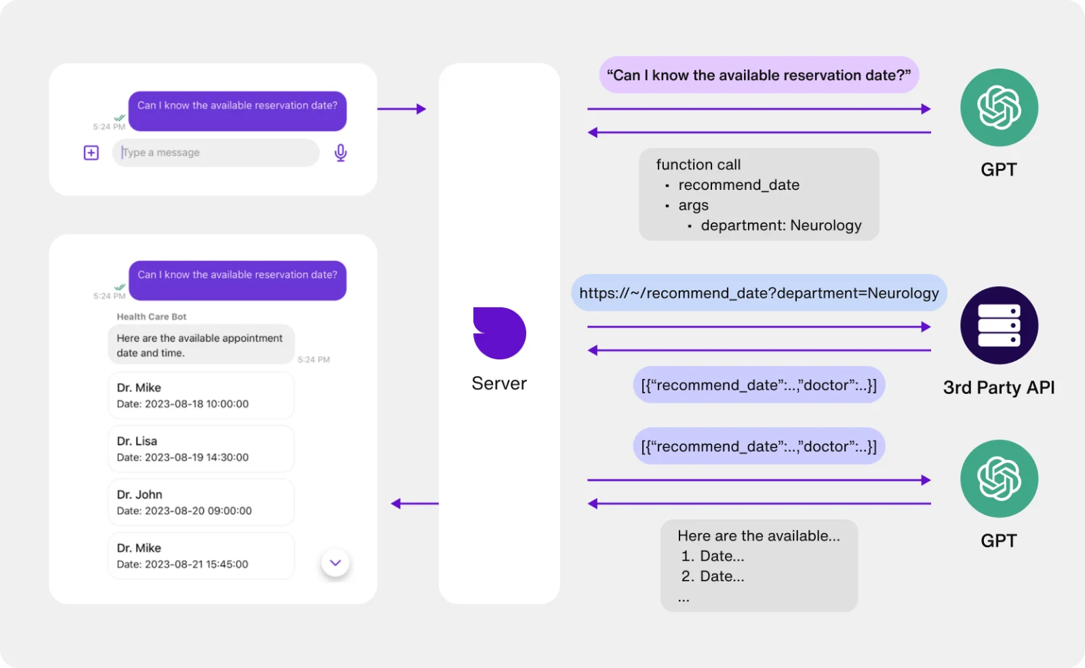Click the 'Server' label text
The height and width of the screenshot is (668, 1085).
[x=499, y=384]
